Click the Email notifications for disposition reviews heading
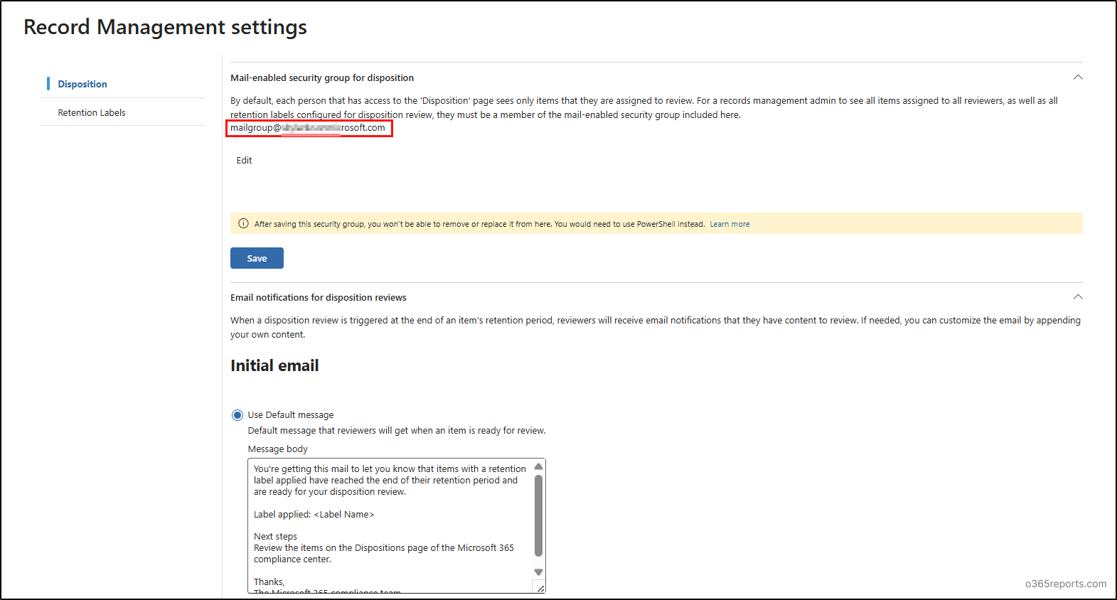Image resolution: width=1117 pixels, height=600 pixels. click(319, 298)
